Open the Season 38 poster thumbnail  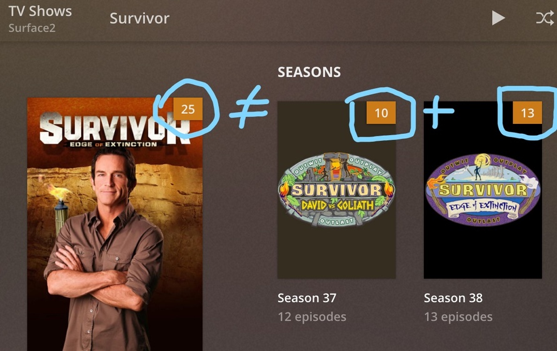pos(483,190)
